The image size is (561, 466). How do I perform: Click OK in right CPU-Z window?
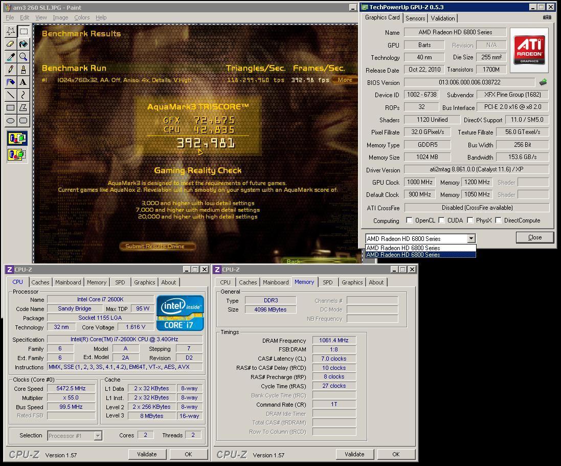396,454
